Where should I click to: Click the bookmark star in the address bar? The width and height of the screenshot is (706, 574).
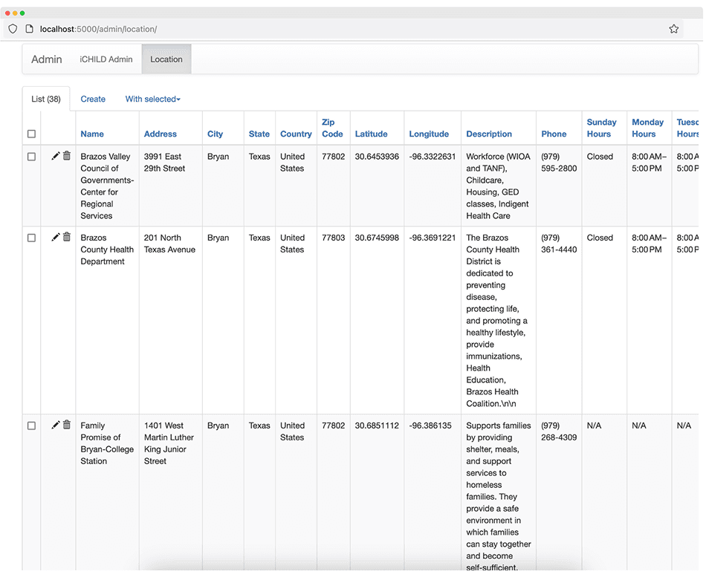tap(673, 28)
